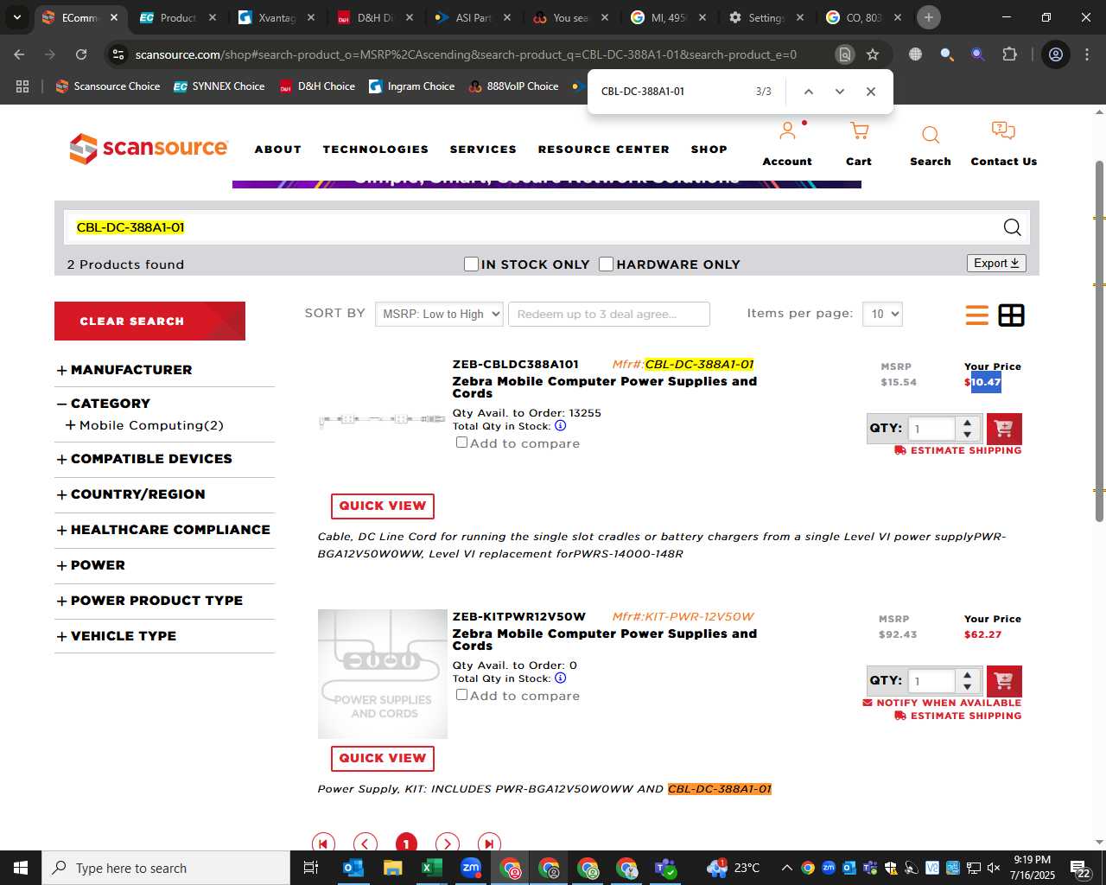Click the header Search magnifier icon
The image size is (1106, 885).
point(930,135)
